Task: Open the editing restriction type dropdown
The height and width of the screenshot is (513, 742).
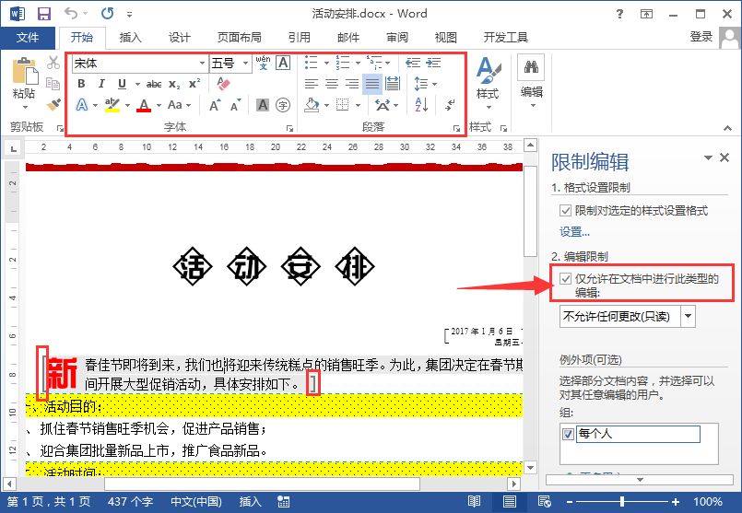Action: click(688, 316)
